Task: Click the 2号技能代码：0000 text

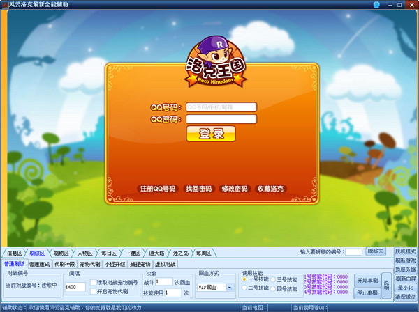Action: 325,282
